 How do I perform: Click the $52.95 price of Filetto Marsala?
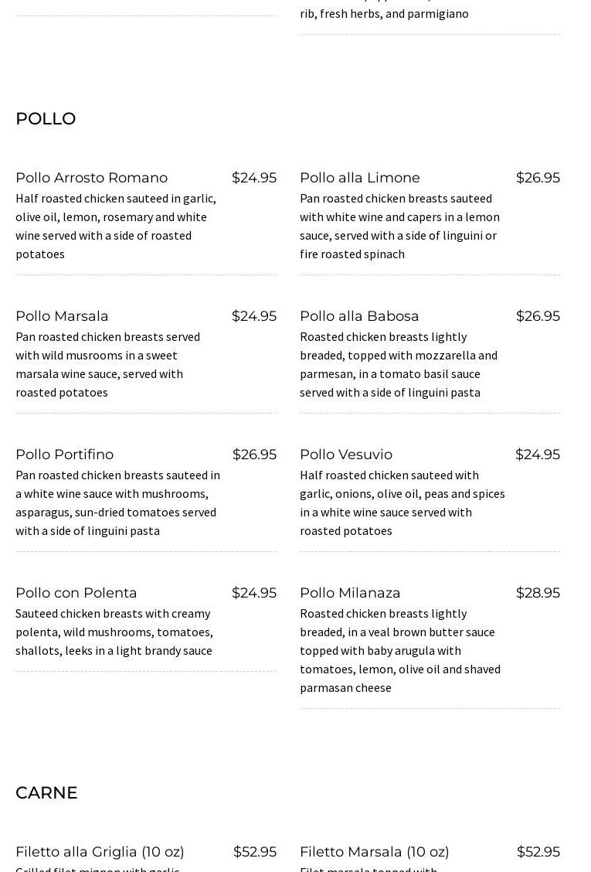(538, 852)
